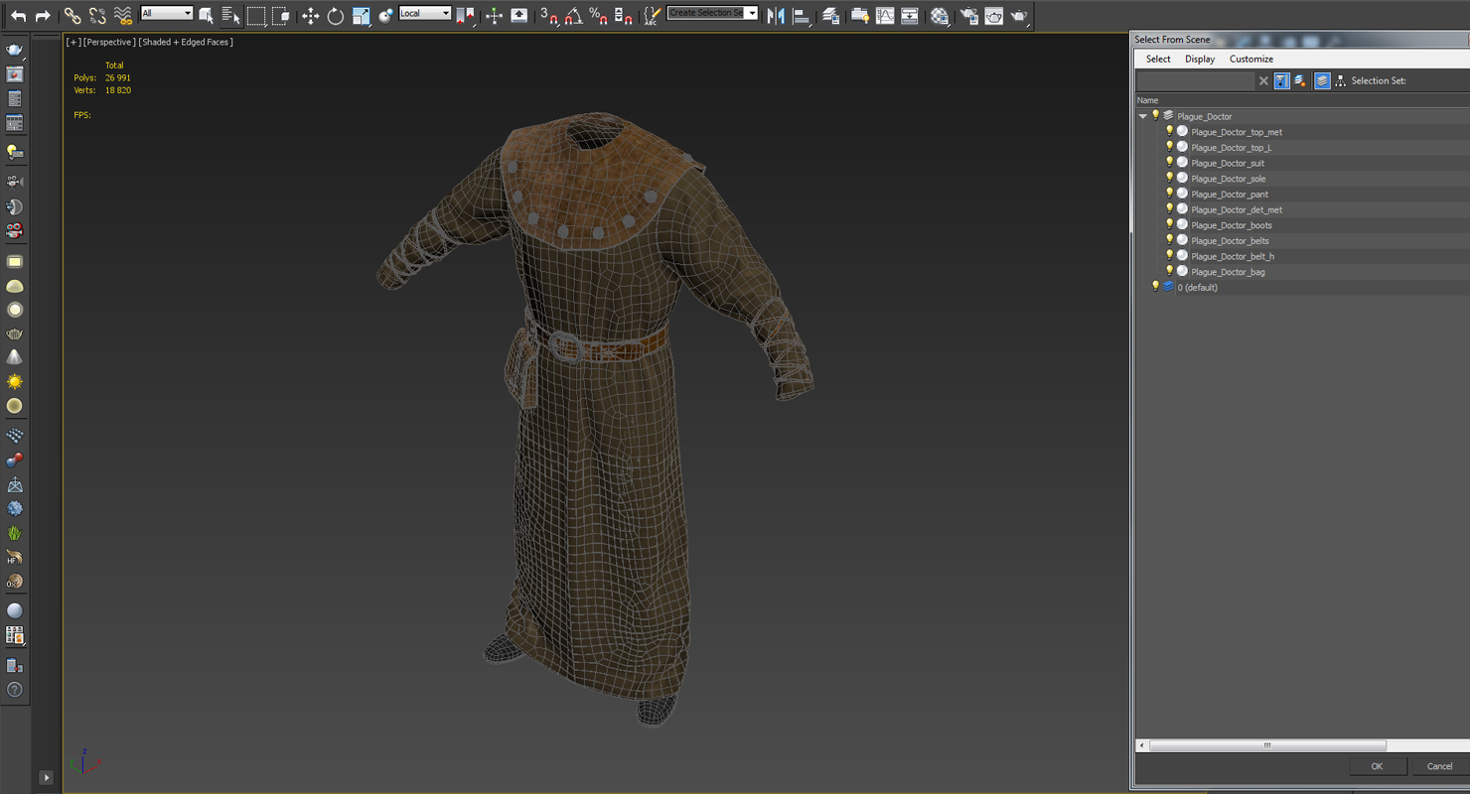Viewport: 1470px width, 794px height.
Task: Activate the Select and Move tool
Action: [310, 16]
